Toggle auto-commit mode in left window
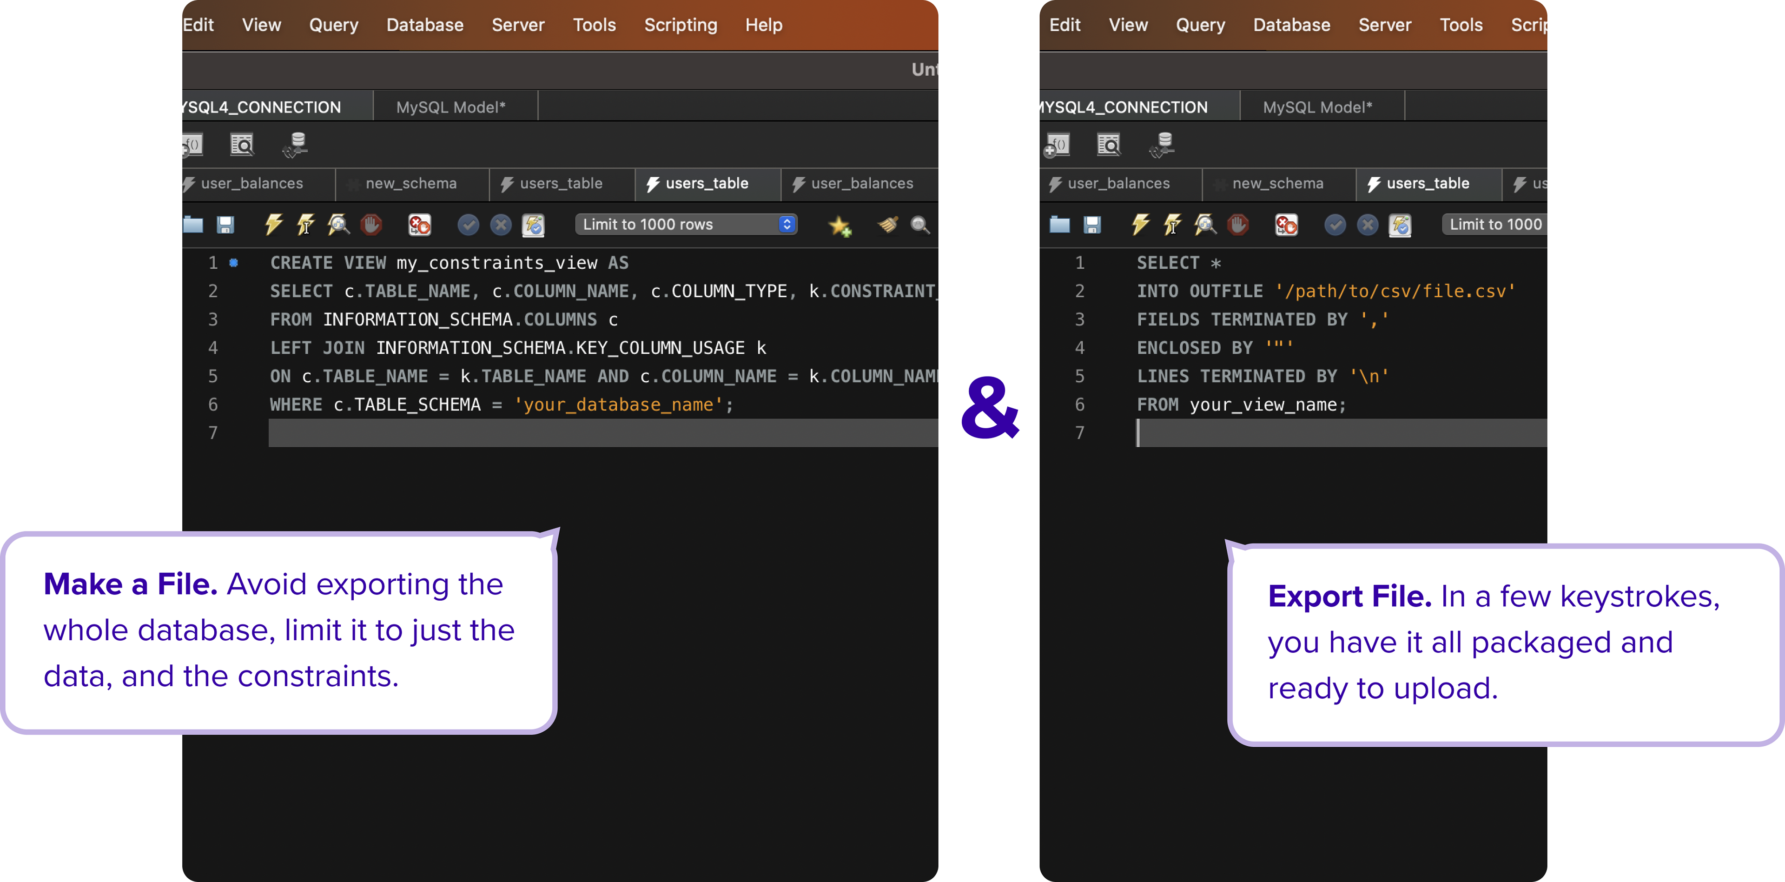 pos(533,225)
